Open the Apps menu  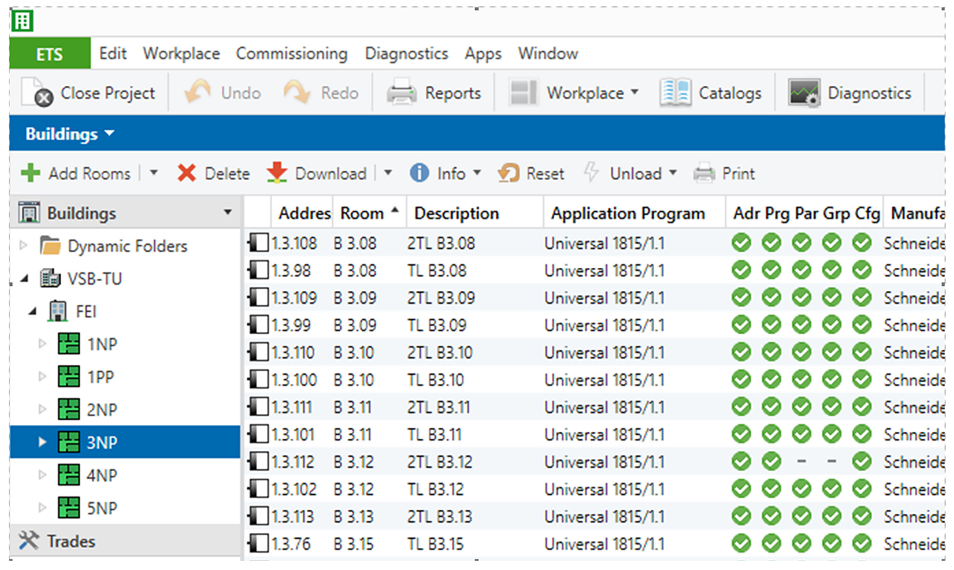[x=483, y=53]
